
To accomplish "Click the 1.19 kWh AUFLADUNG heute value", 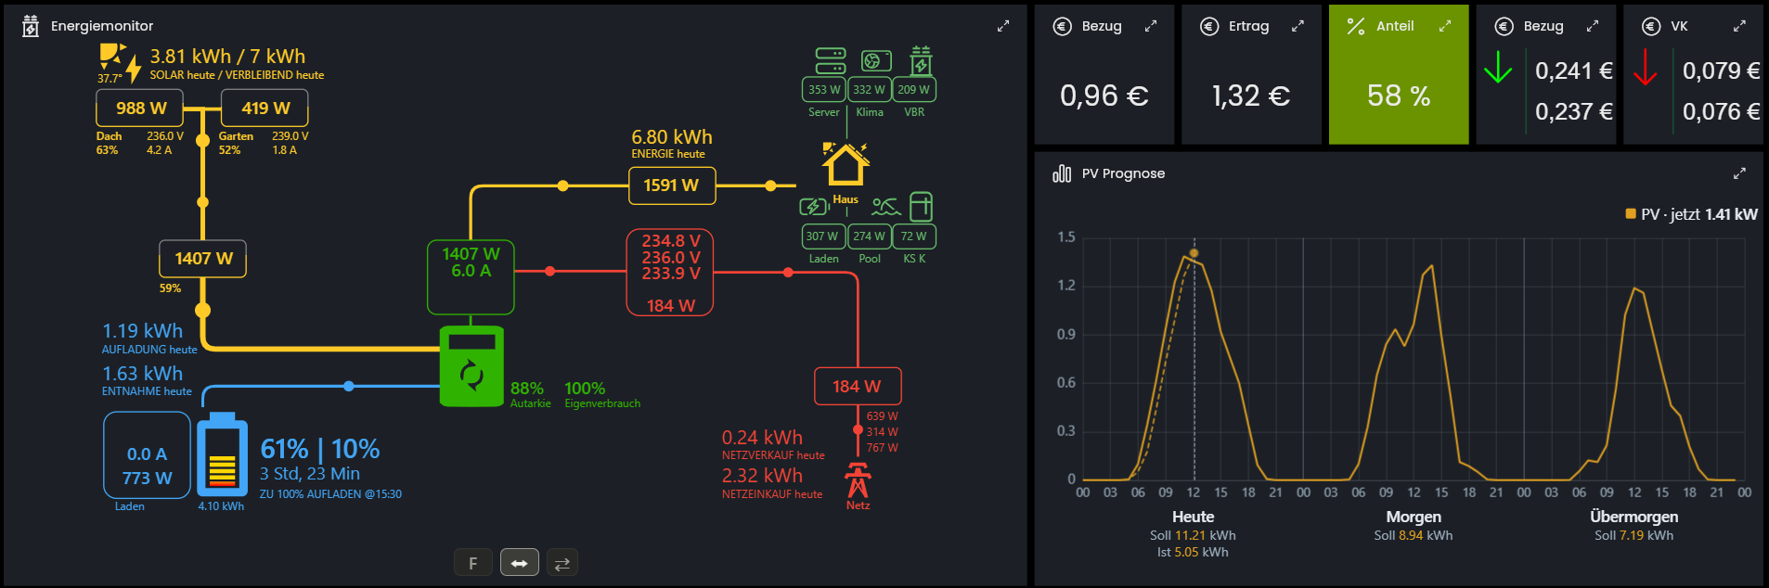I will [x=142, y=331].
